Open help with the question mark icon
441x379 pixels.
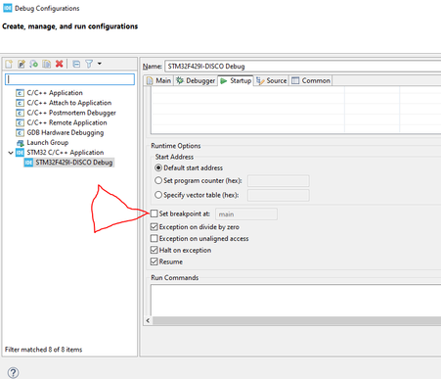pyautogui.click(x=13, y=372)
